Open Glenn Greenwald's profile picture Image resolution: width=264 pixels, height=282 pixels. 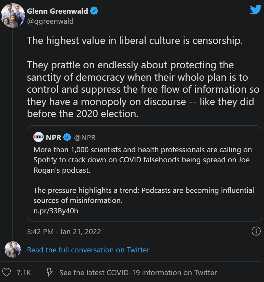tap(13, 16)
